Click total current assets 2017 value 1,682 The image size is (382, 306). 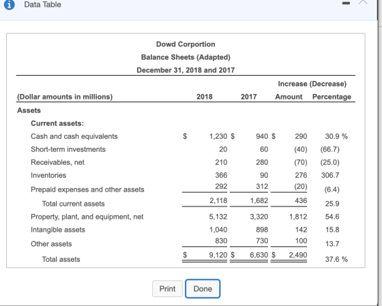coord(259,200)
